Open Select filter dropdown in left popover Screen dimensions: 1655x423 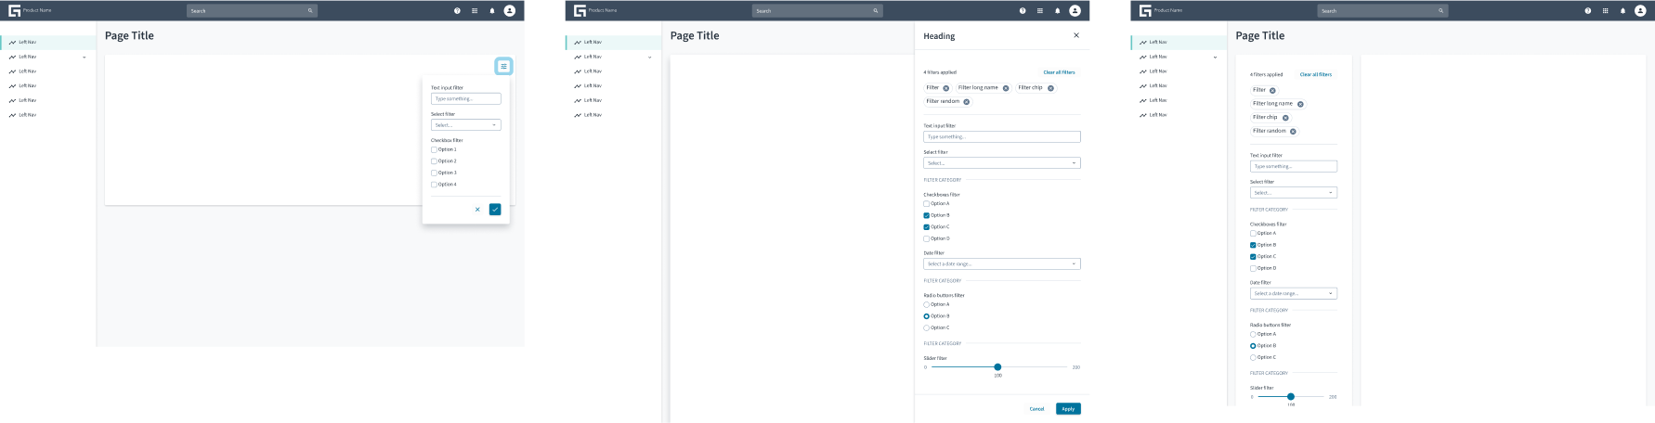(466, 124)
